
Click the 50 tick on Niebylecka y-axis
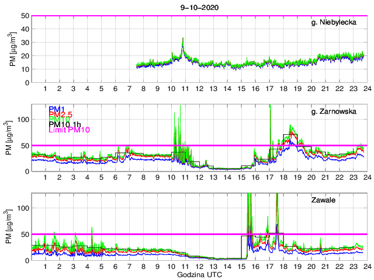[x=25, y=16]
